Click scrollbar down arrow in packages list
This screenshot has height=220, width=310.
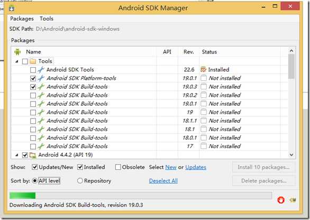tap(291, 155)
